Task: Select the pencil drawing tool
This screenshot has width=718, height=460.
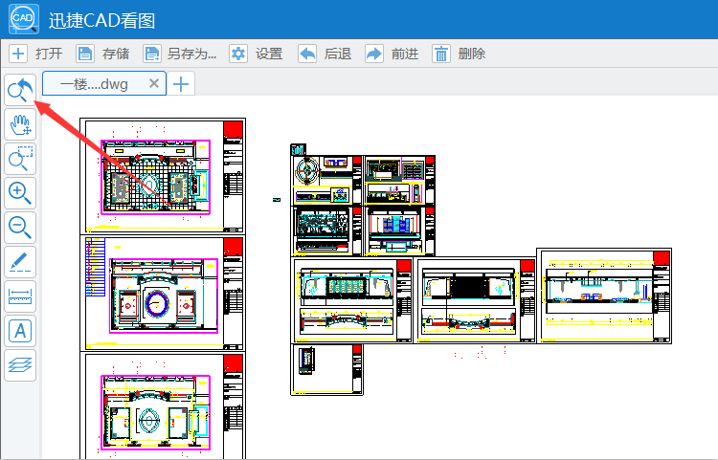Action: pos(20,262)
